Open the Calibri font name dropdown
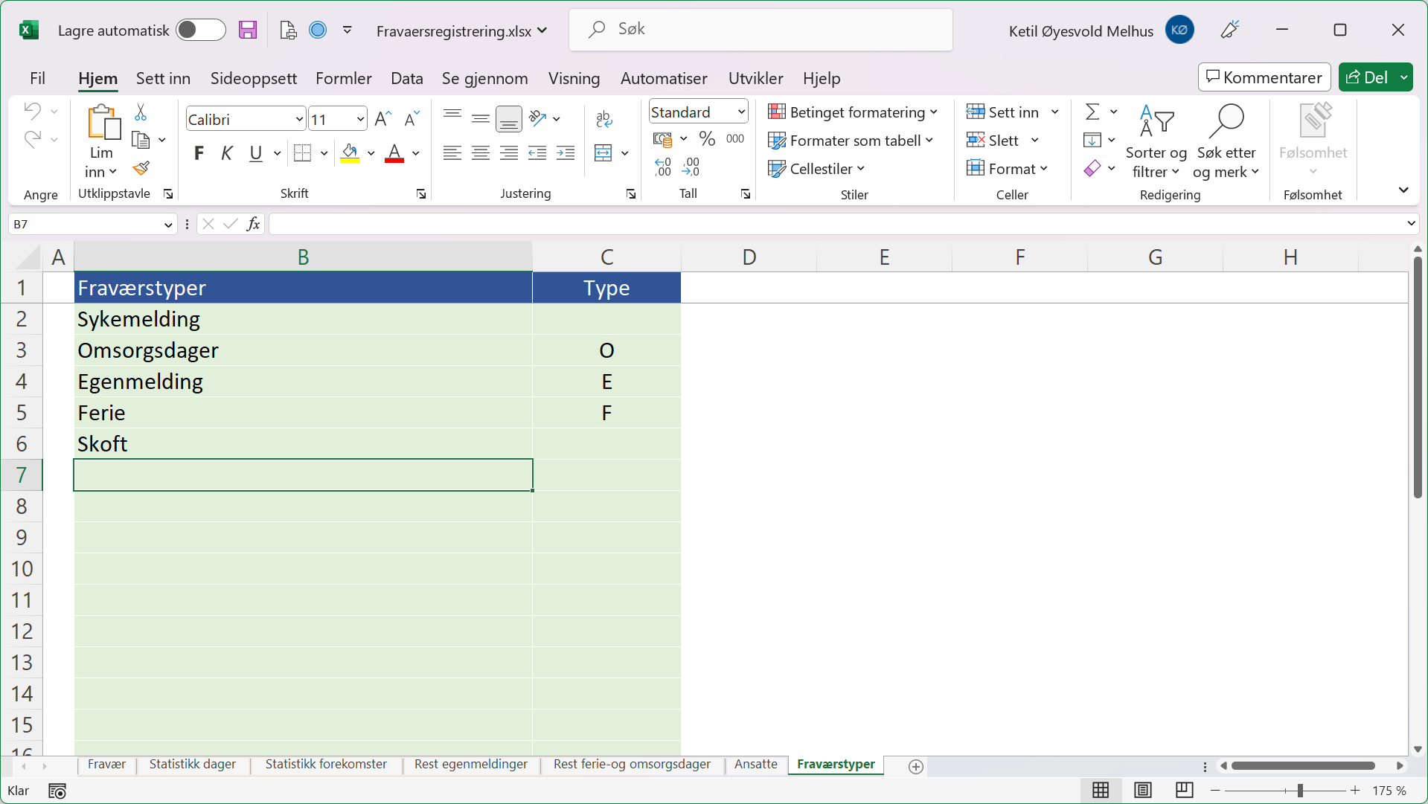Screen dimensions: 1428x804 point(299,119)
